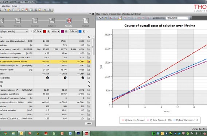The height and width of the screenshot is (136, 207).
Task: Click the info circle toolbar icon
Action: [49, 10]
